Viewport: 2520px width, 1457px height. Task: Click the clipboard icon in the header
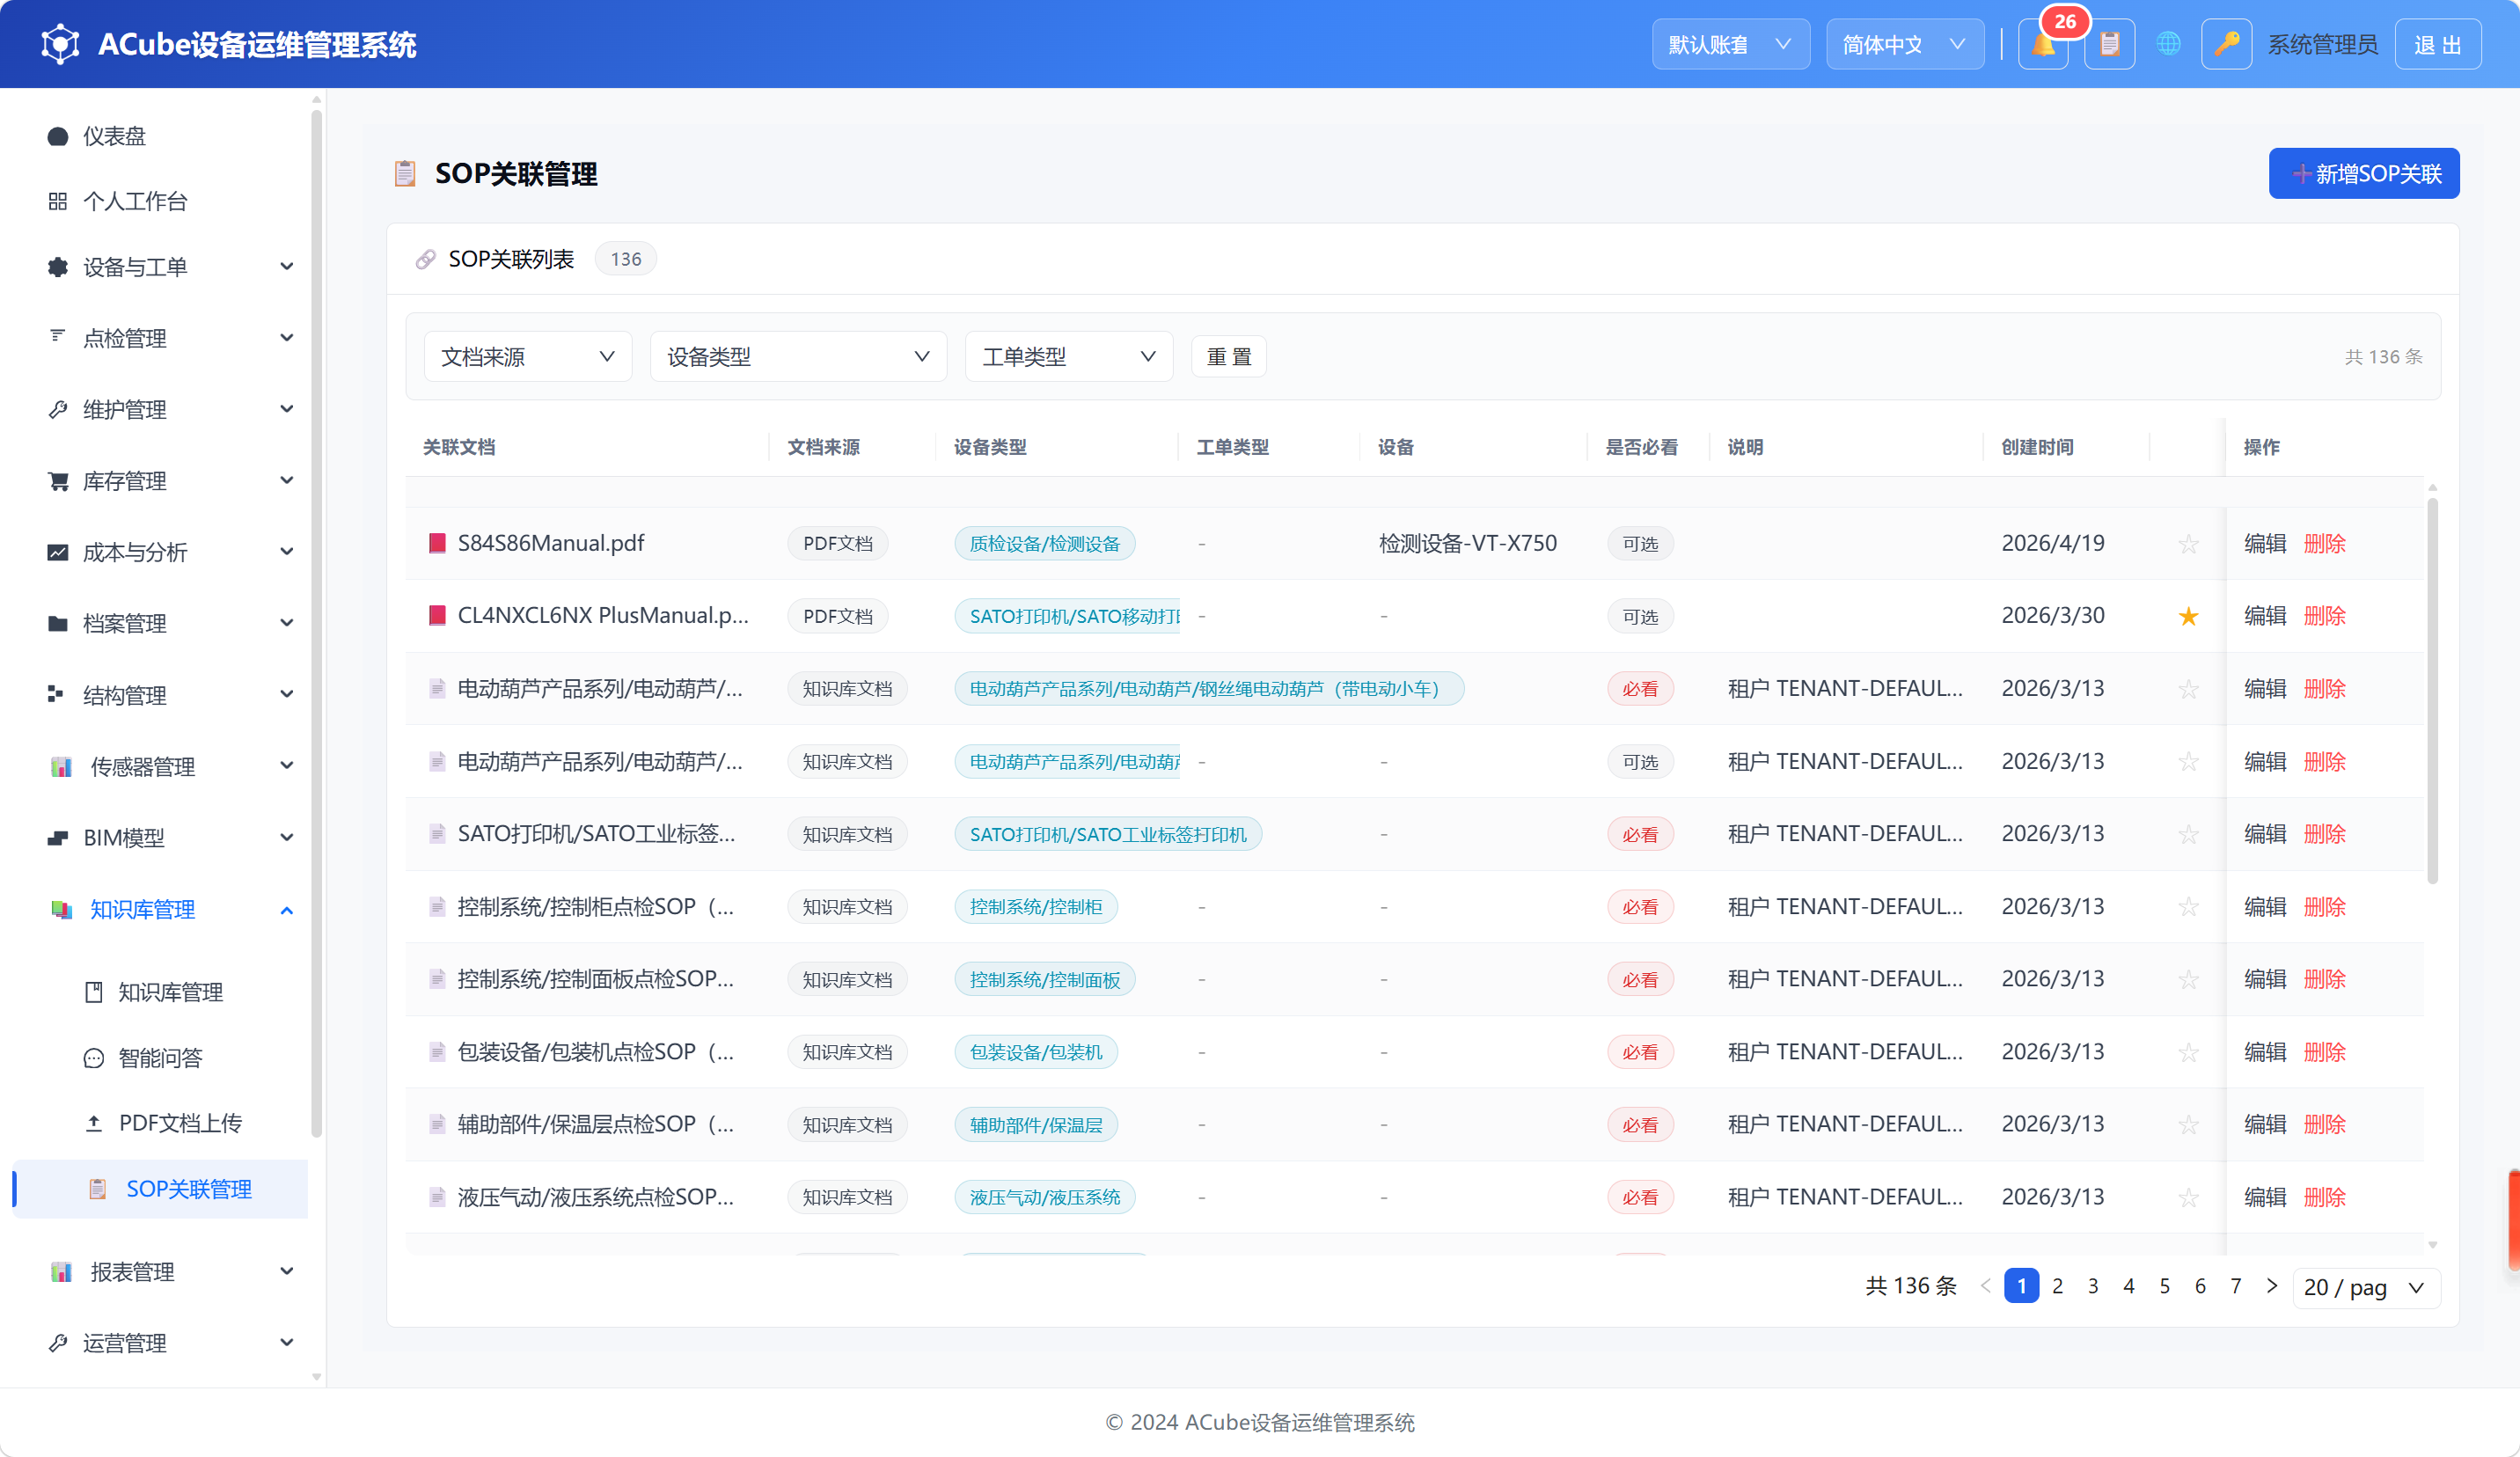[2109, 45]
